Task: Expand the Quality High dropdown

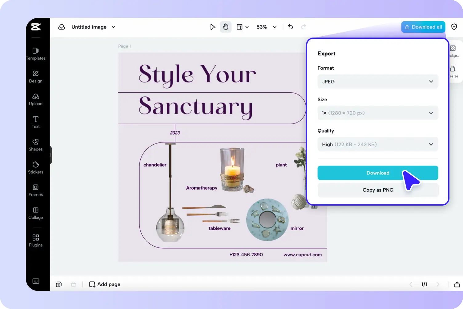Action: 377,144
